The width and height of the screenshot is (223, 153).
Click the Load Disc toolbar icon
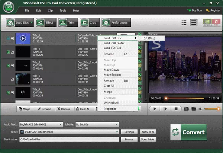tap(10, 22)
